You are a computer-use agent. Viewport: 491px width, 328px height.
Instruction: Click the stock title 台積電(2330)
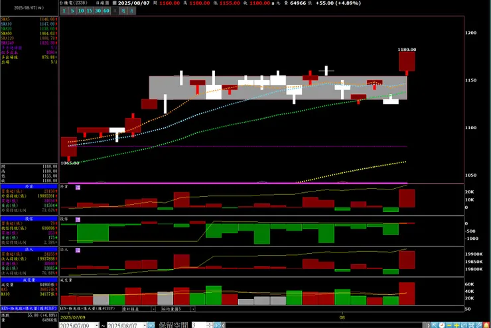pyautogui.click(x=74, y=3)
